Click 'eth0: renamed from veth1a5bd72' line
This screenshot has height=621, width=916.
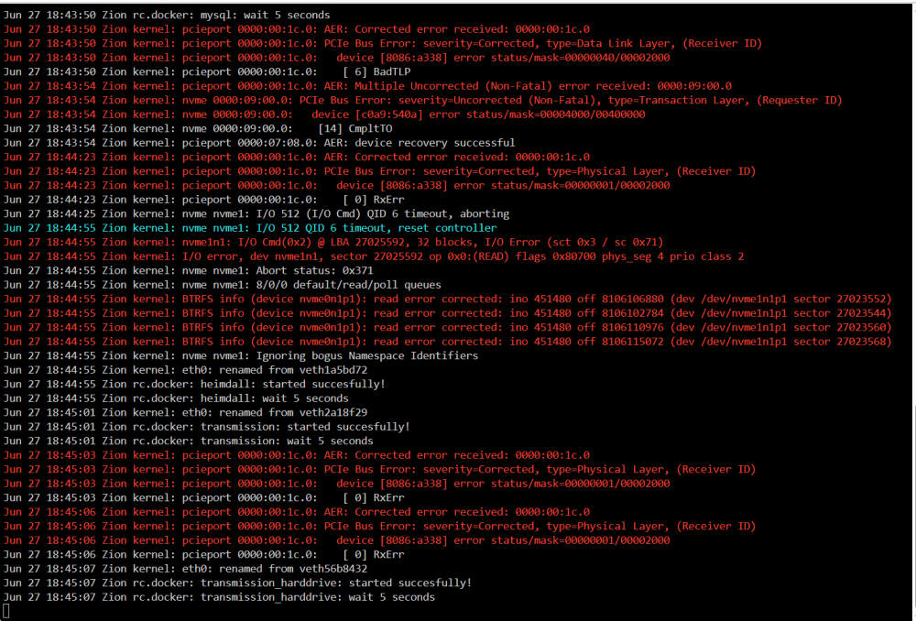tap(185, 370)
